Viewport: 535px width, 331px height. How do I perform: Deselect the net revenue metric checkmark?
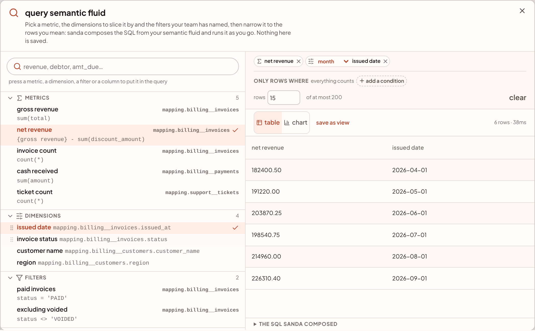pyautogui.click(x=235, y=130)
